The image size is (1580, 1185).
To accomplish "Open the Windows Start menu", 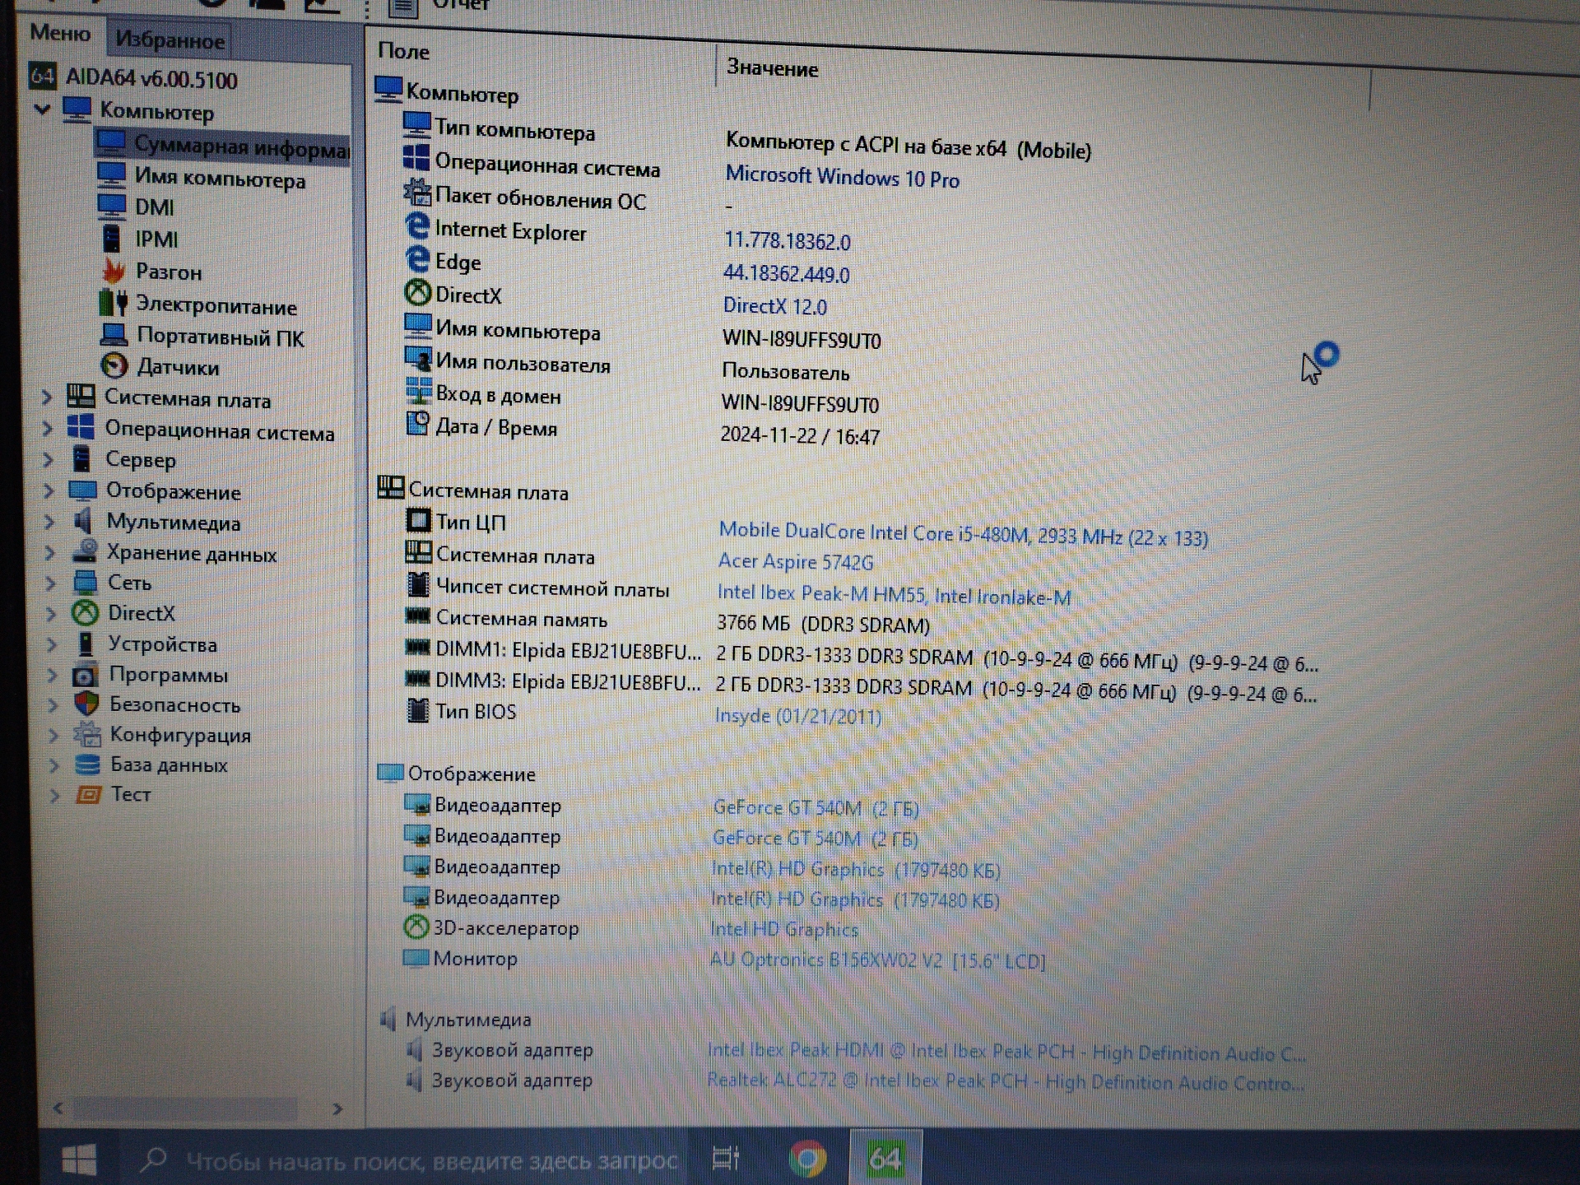I will (x=79, y=1159).
